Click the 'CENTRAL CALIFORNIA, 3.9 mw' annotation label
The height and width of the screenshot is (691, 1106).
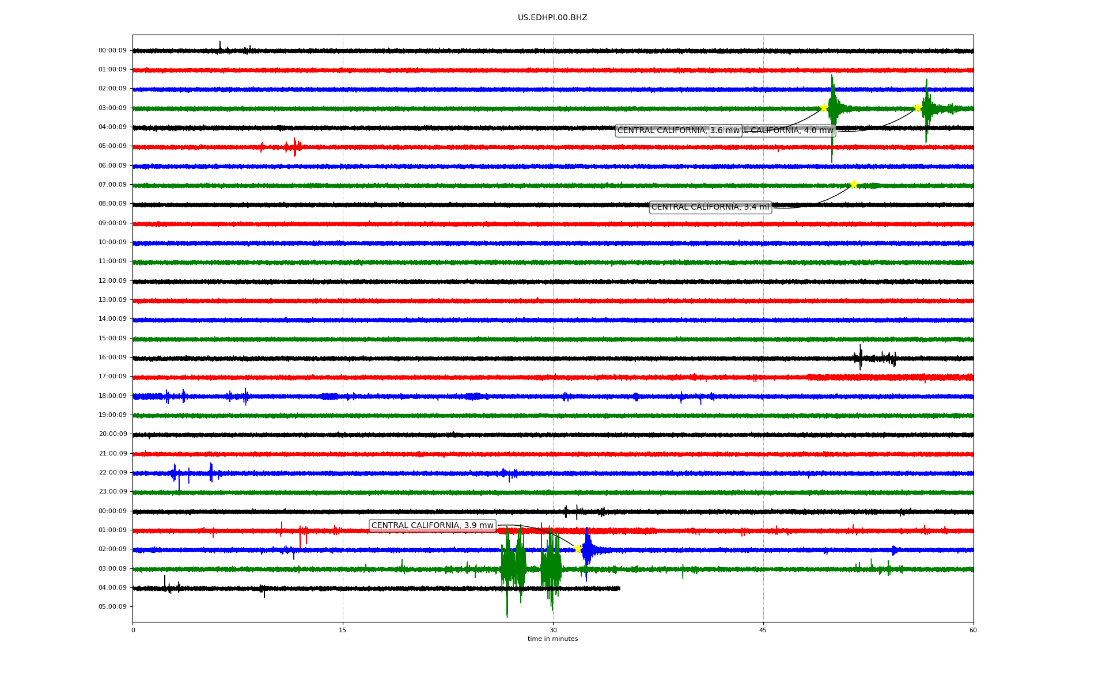(432, 526)
